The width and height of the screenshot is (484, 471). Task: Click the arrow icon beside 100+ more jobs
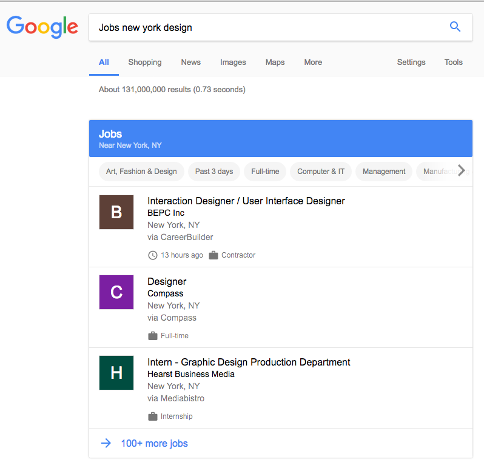[x=106, y=443]
